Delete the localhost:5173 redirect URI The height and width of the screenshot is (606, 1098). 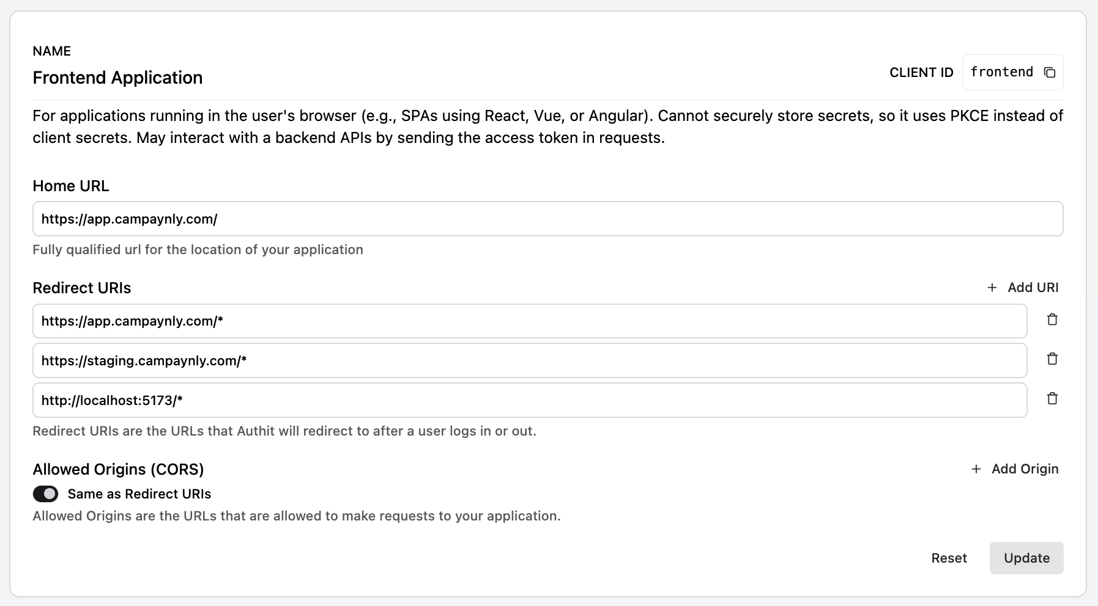click(1052, 399)
